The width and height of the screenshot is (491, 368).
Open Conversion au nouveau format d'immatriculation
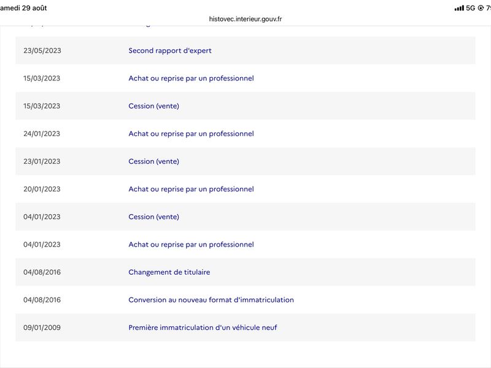(x=211, y=300)
